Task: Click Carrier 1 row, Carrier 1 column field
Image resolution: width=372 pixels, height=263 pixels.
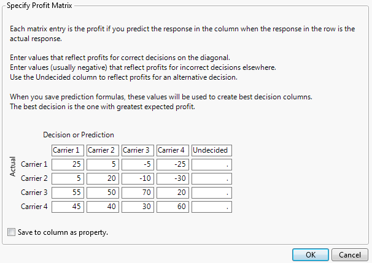Action: 68,164
